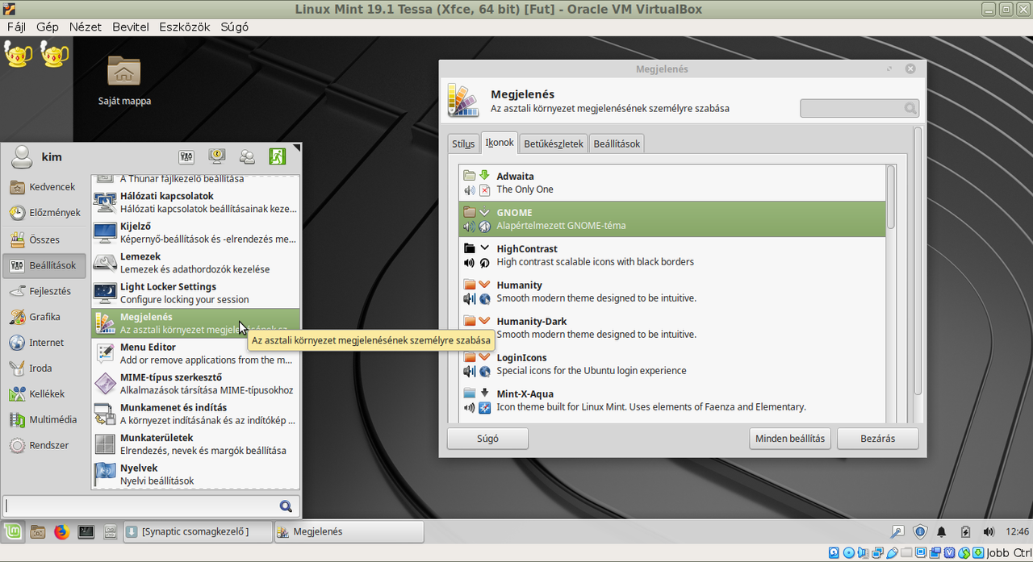The width and height of the screenshot is (1033, 562).
Task: Launch Firefox from the panel
Action: (x=61, y=531)
